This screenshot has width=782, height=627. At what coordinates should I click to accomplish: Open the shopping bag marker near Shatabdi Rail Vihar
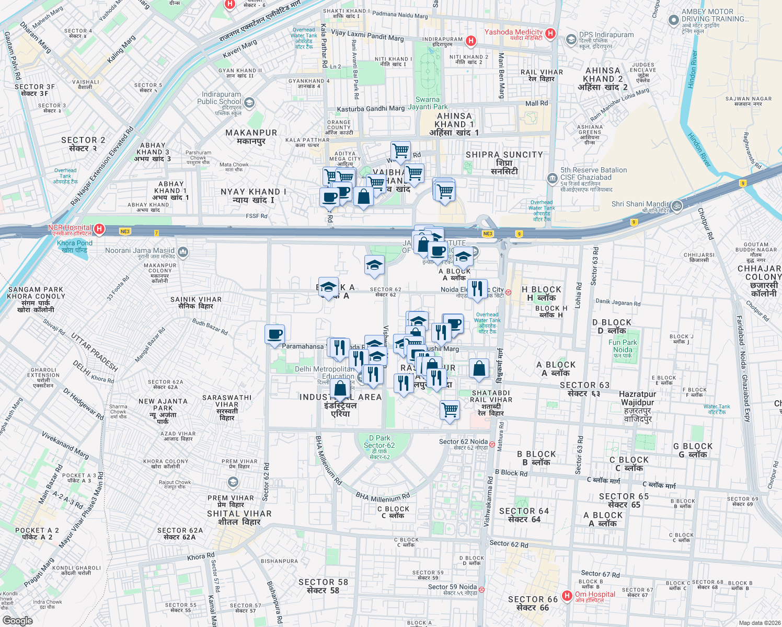tap(479, 367)
